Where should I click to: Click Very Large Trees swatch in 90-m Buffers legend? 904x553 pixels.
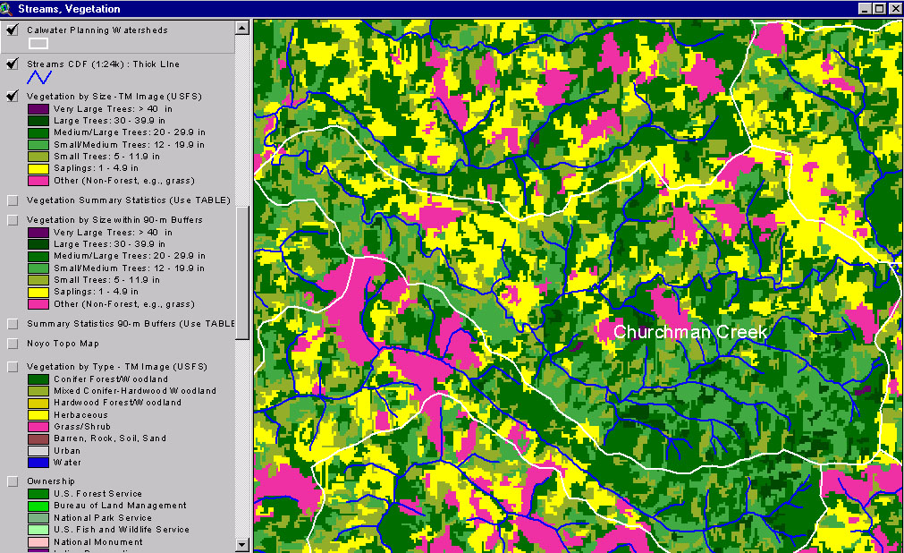point(38,233)
